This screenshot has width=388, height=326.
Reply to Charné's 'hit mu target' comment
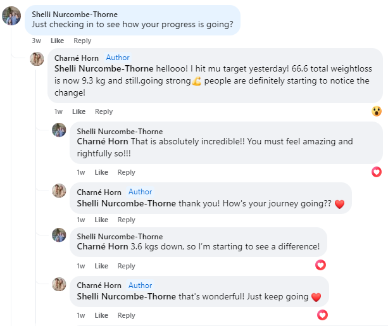pyautogui.click(x=104, y=111)
